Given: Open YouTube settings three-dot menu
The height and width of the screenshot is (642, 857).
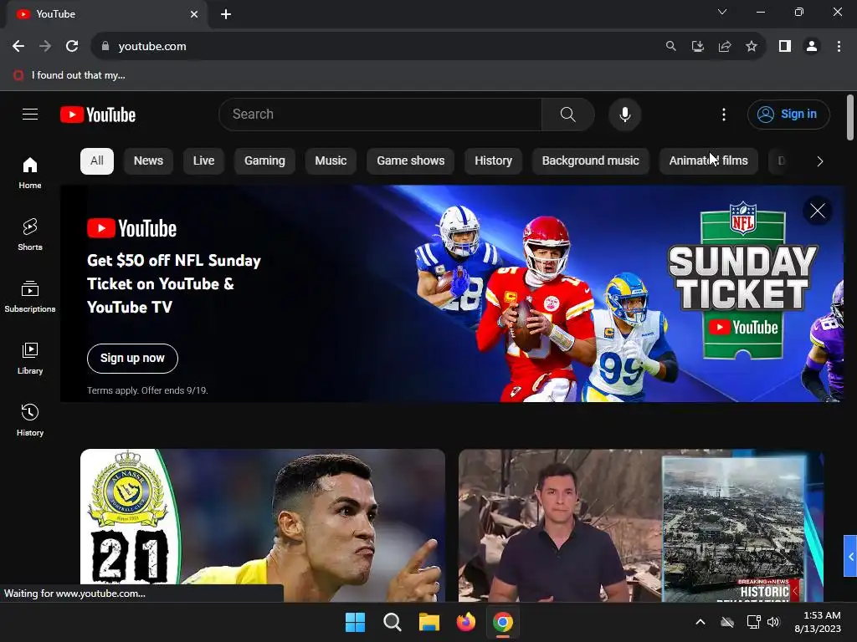Looking at the screenshot, I should click(x=724, y=115).
